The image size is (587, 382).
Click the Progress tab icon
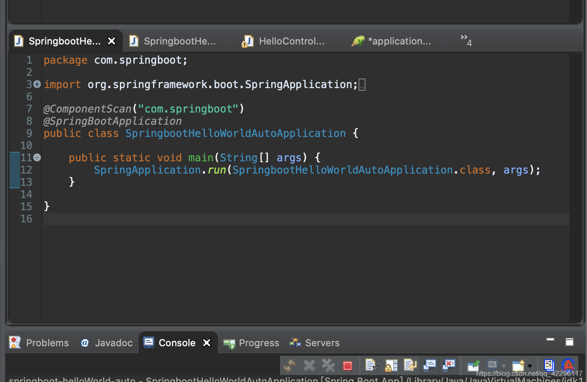[229, 344]
